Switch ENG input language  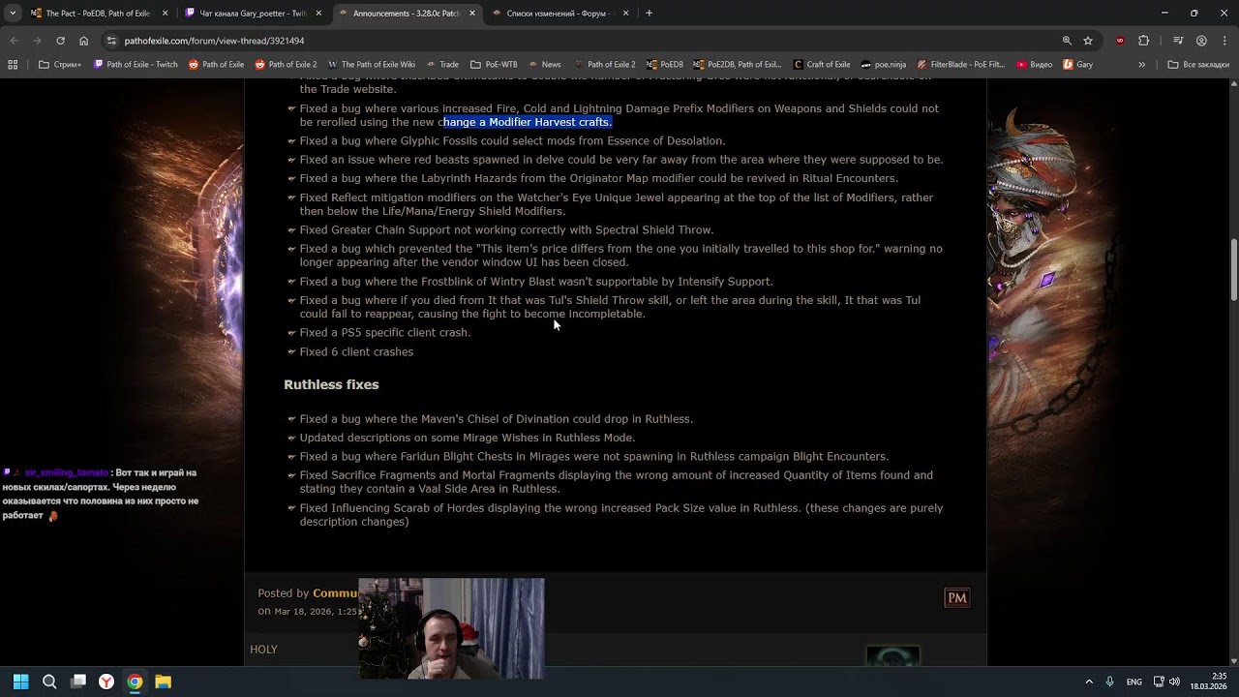coord(1133,682)
